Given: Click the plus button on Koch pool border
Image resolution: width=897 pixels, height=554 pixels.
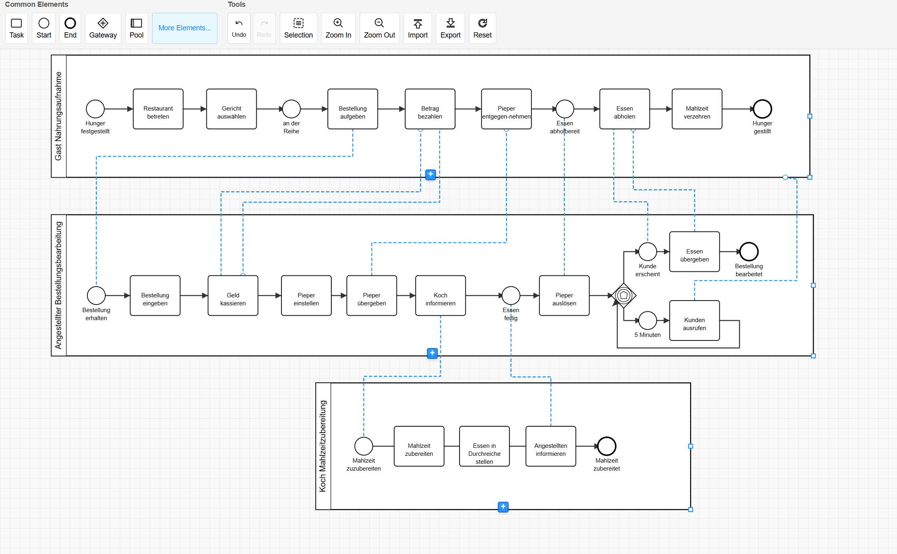Looking at the screenshot, I should coord(503,507).
